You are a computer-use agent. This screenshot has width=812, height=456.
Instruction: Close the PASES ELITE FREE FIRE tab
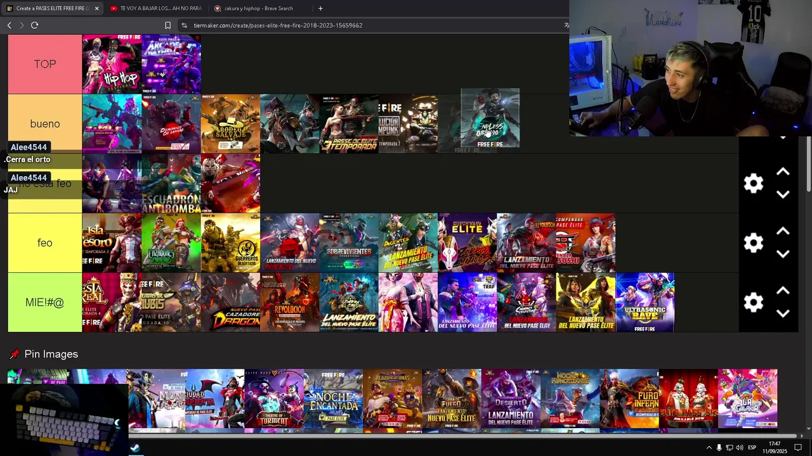click(96, 8)
